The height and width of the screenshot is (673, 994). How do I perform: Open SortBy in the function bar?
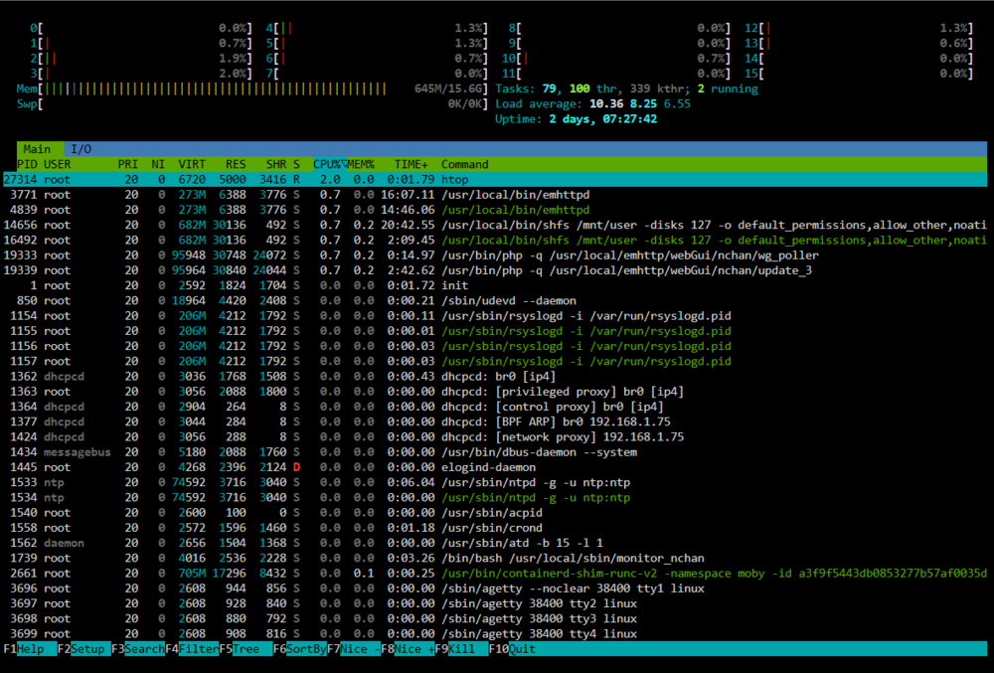pyautogui.click(x=300, y=649)
